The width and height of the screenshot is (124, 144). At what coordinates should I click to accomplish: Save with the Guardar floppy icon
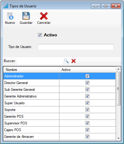[x=26, y=16]
